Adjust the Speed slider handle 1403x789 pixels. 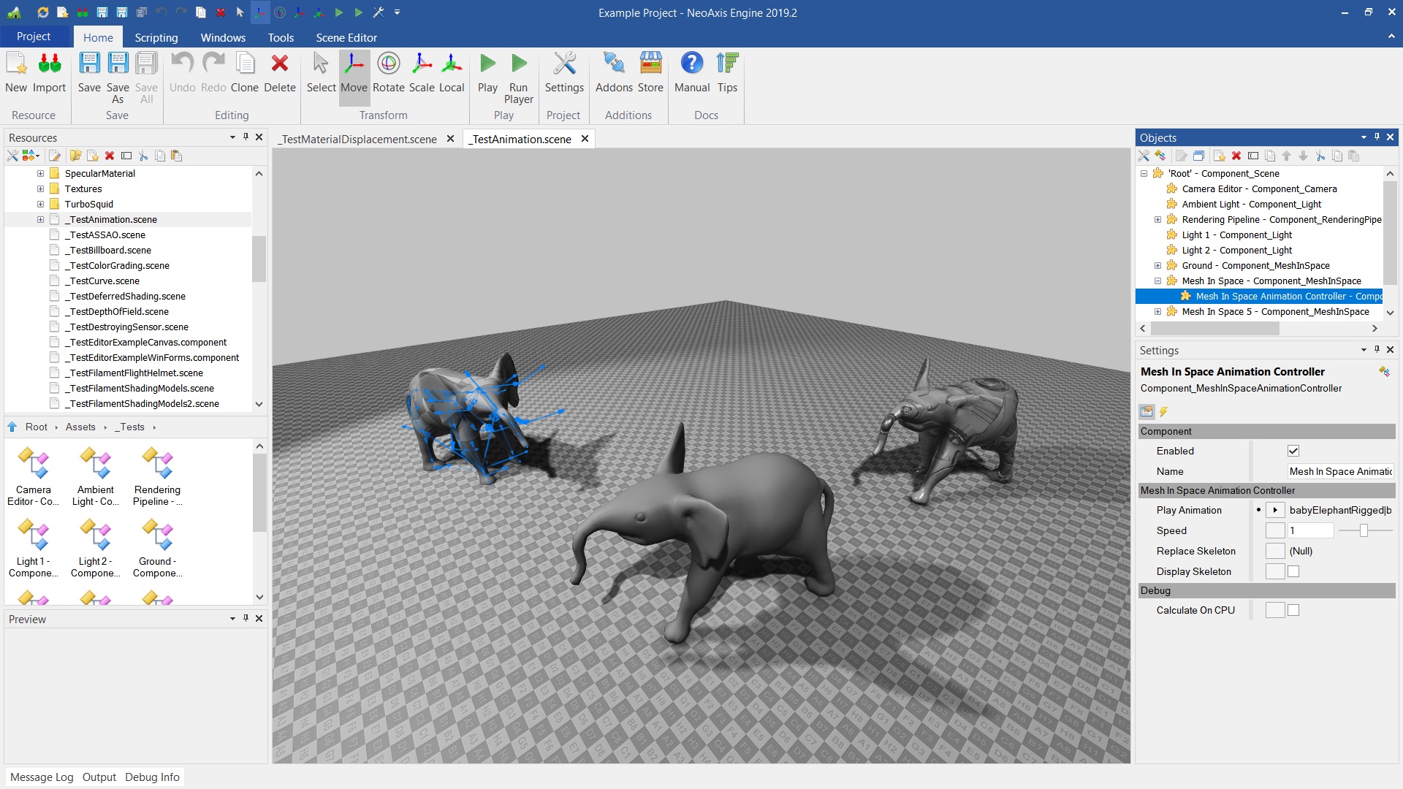(1364, 530)
